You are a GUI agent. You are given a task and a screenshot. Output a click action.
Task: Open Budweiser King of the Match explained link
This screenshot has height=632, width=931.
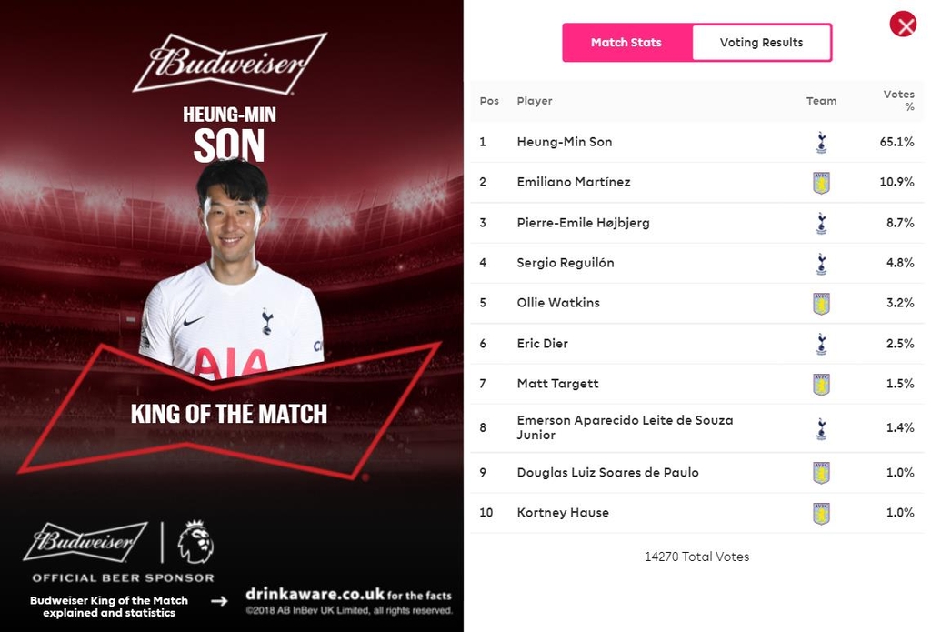tap(109, 607)
